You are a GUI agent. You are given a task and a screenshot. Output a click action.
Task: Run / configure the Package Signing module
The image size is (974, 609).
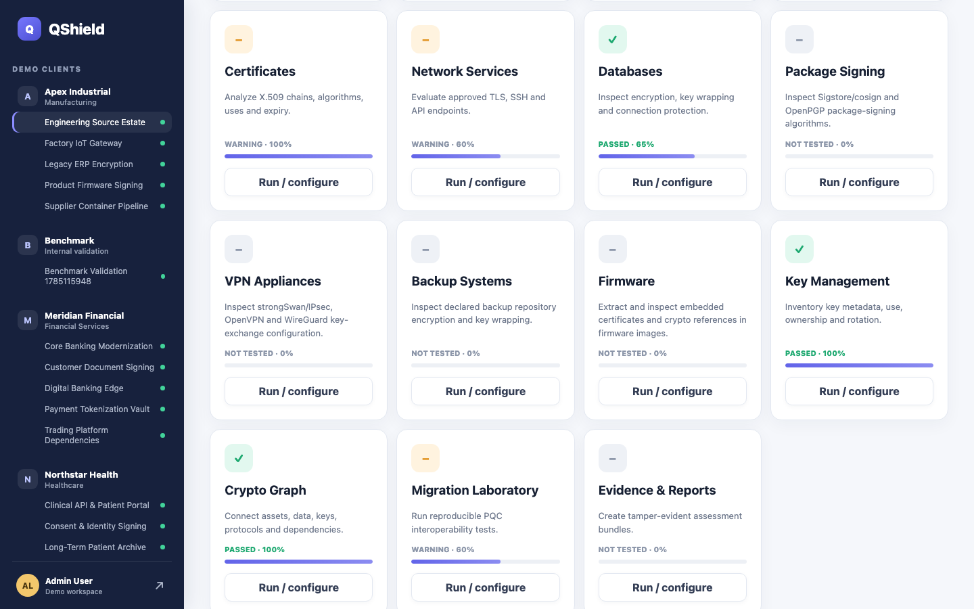click(859, 182)
